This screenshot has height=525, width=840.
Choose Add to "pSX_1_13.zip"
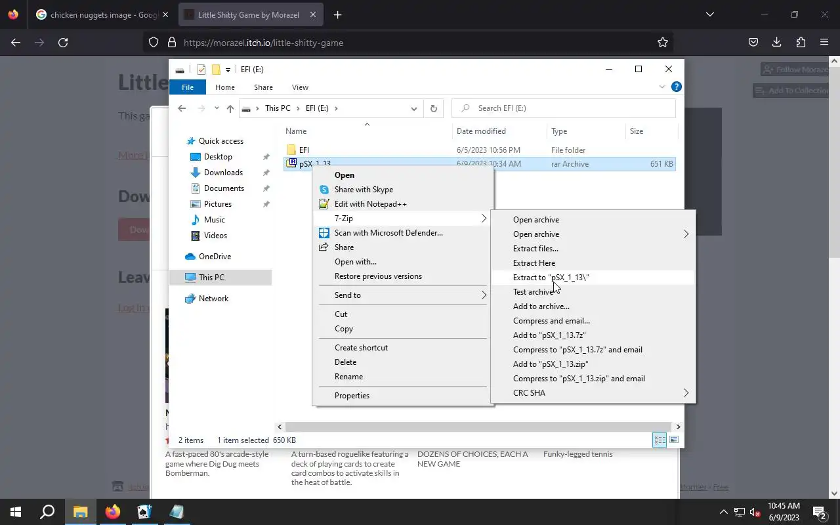593,364
